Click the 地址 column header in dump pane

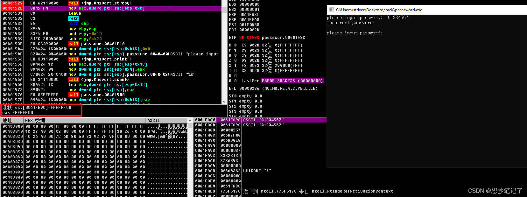[12, 120]
